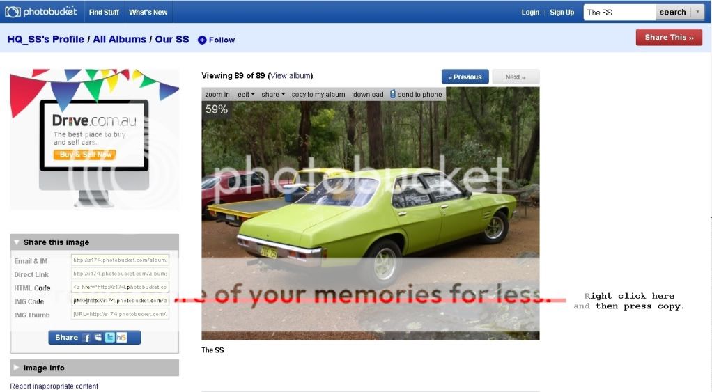Open the search options dropdown arrow
The width and height of the screenshot is (712, 392).
tap(697, 13)
